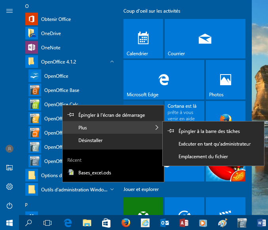Start the OpenOffice suite launcher icon
Image resolution: width=268 pixels, height=230 pixels.
35,76
